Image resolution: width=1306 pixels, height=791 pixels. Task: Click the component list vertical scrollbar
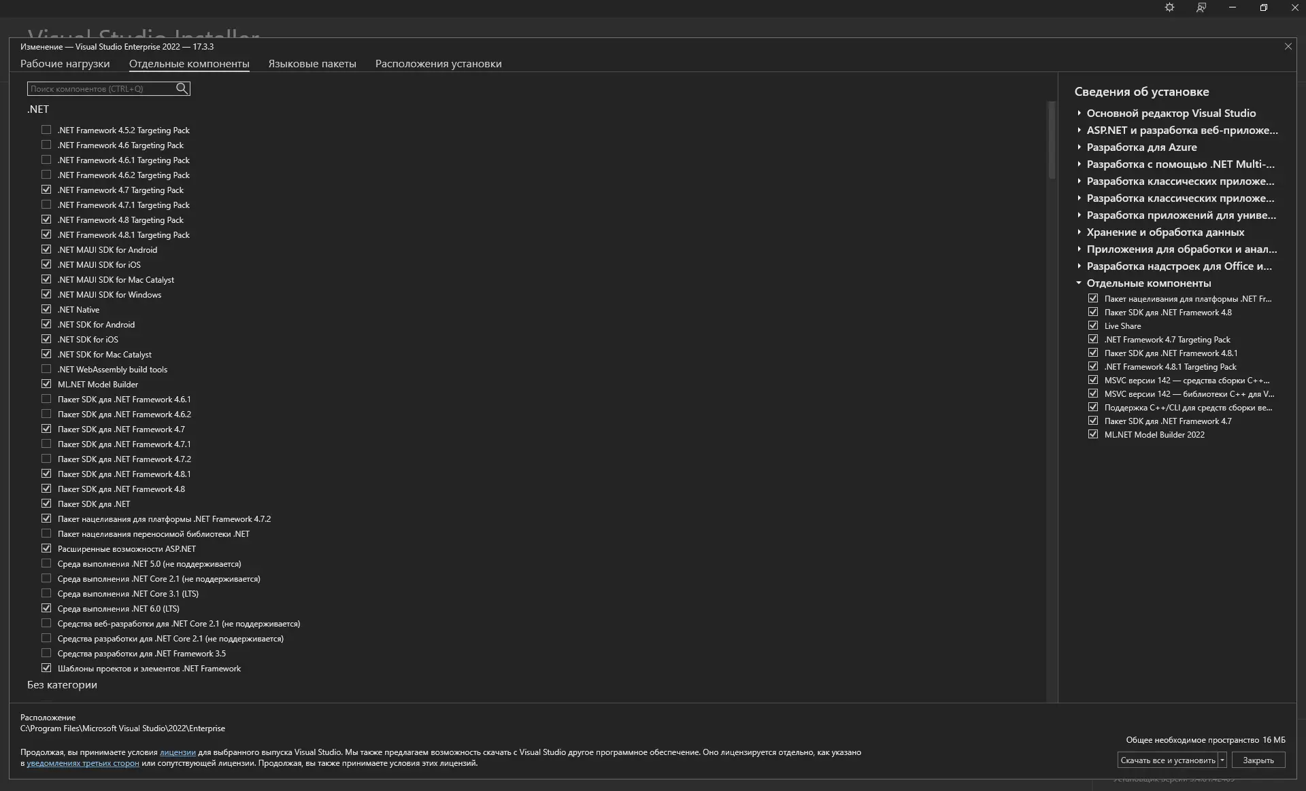tap(1052, 140)
